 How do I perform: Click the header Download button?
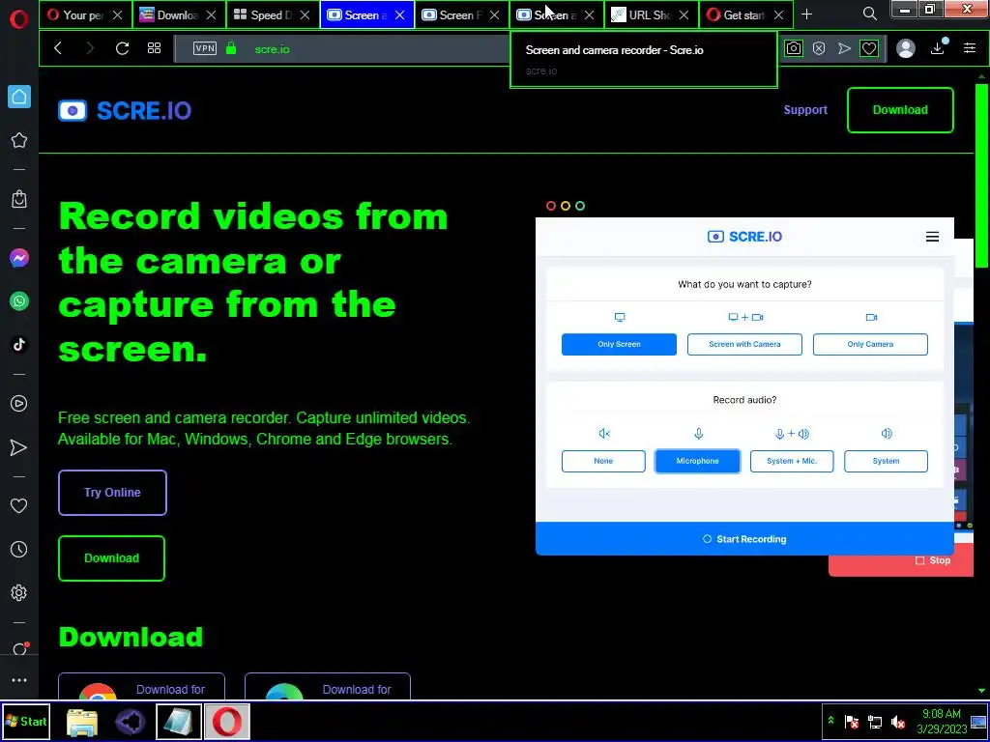pyautogui.click(x=900, y=110)
